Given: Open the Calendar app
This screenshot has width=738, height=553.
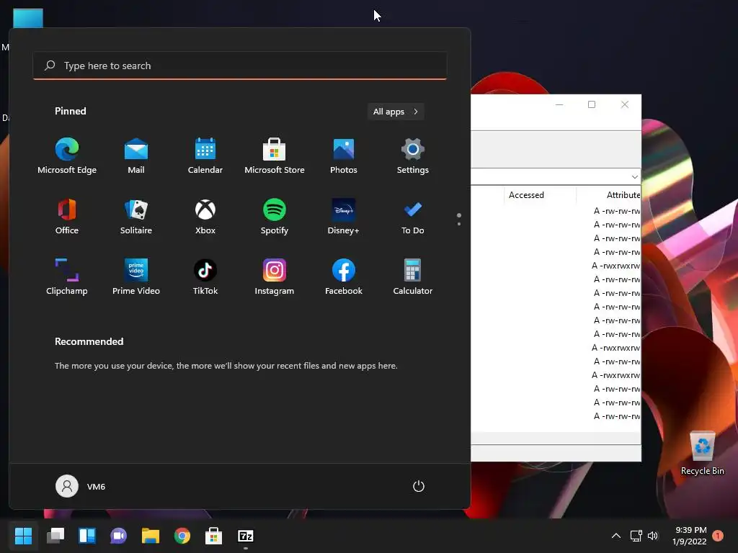Looking at the screenshot, I should [x=205, y=156].
